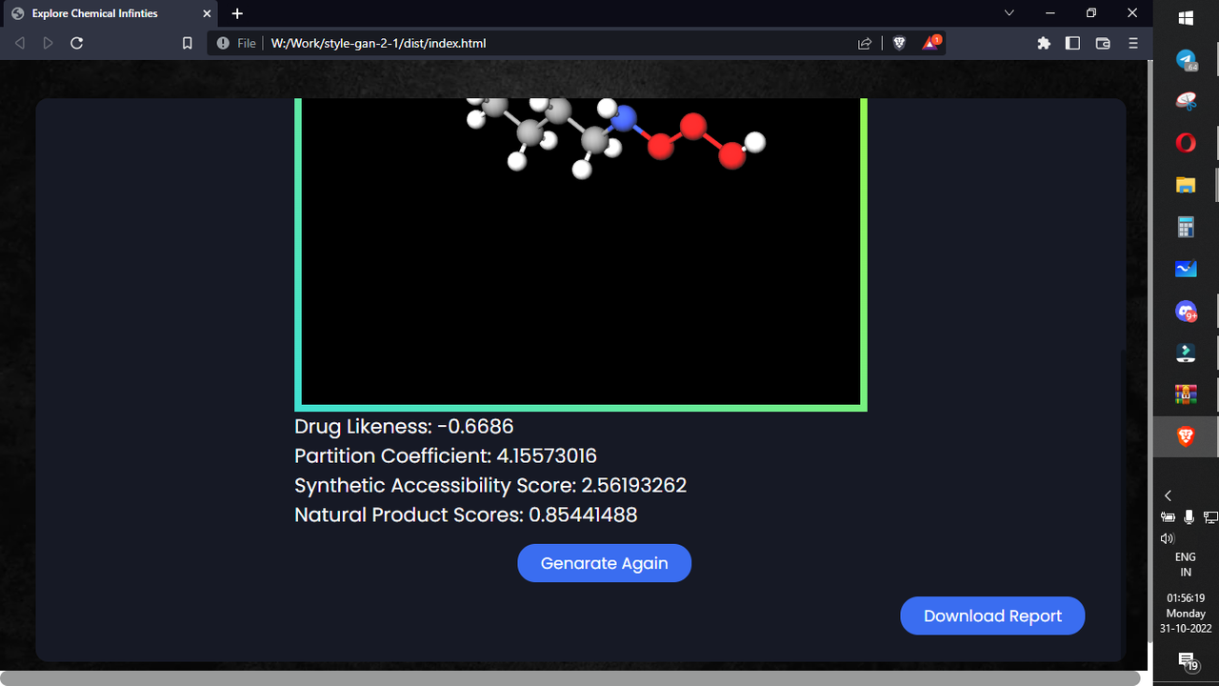Share this page via the share icon
Image resolution: width=1219 pixels, height=686 pixels.
(865, 43)
